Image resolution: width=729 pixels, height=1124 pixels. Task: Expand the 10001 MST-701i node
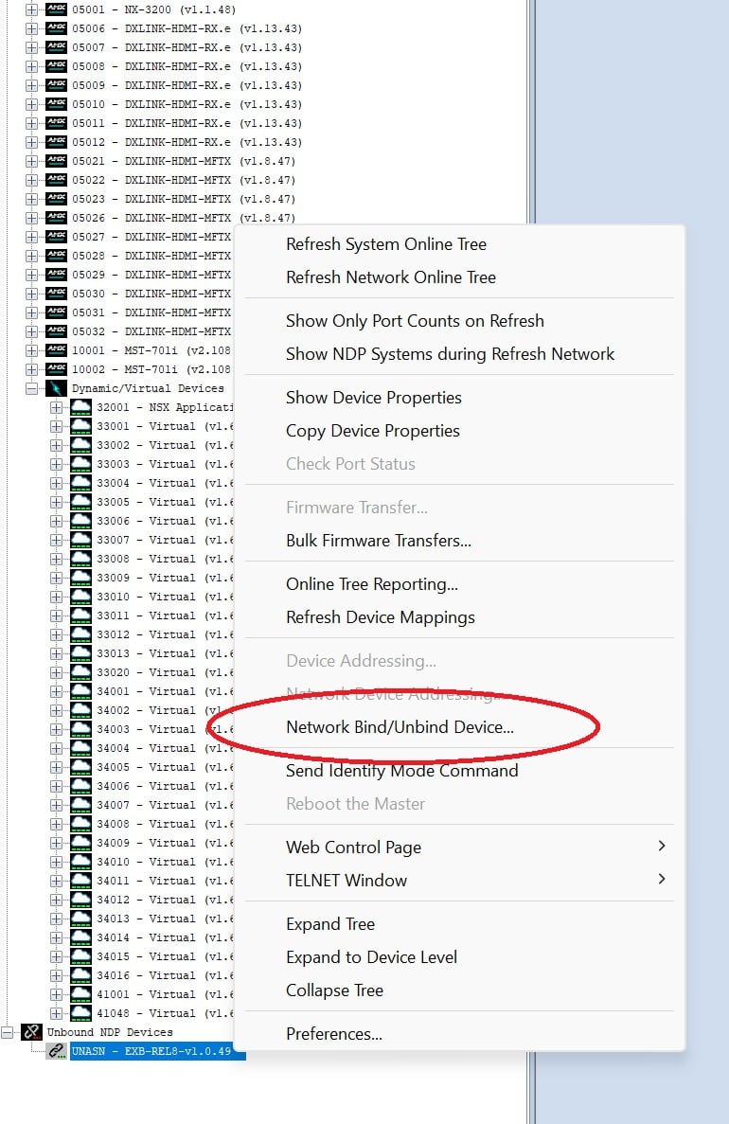point(31,350)
